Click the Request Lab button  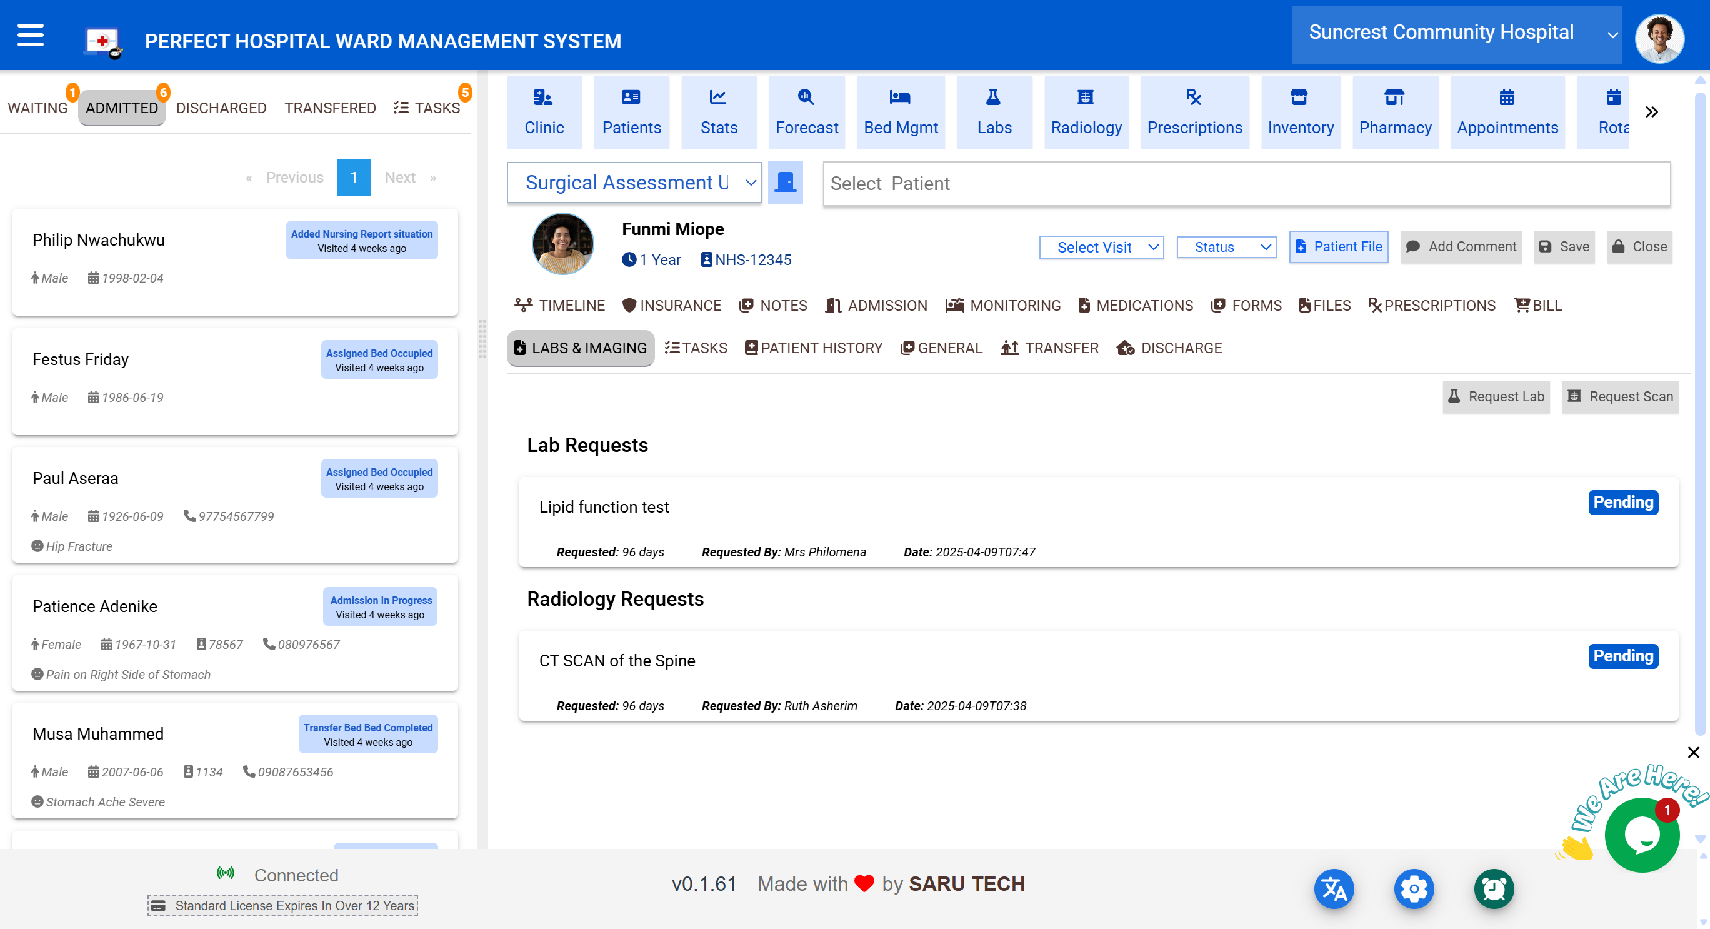[x=1496, y=397]
